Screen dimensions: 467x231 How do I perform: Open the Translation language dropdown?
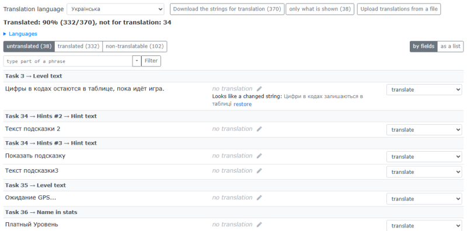click(115, 9)
